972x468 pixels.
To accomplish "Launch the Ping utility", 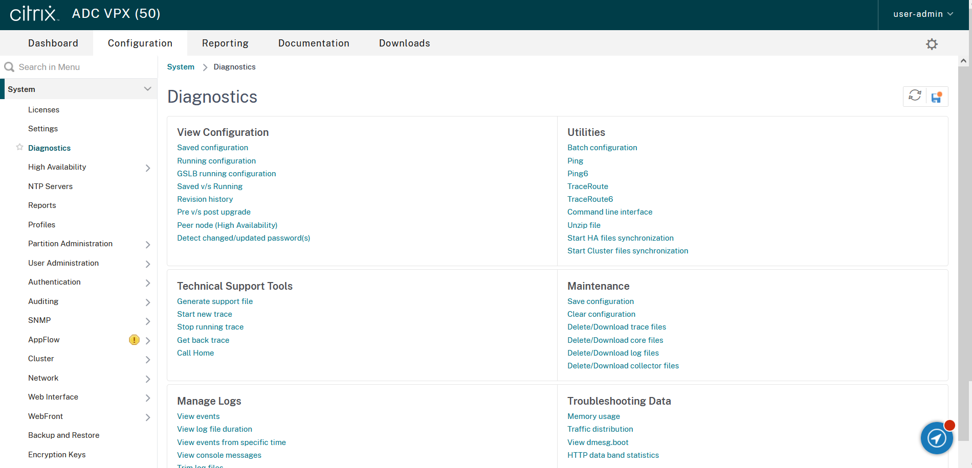I will click(575, 161).
